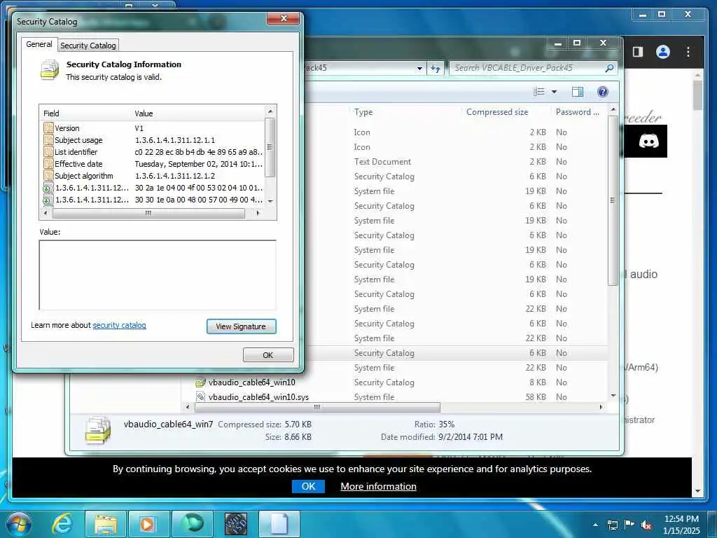Click the icon beside Effective date row
717x538 pixels.
point(48,164)
